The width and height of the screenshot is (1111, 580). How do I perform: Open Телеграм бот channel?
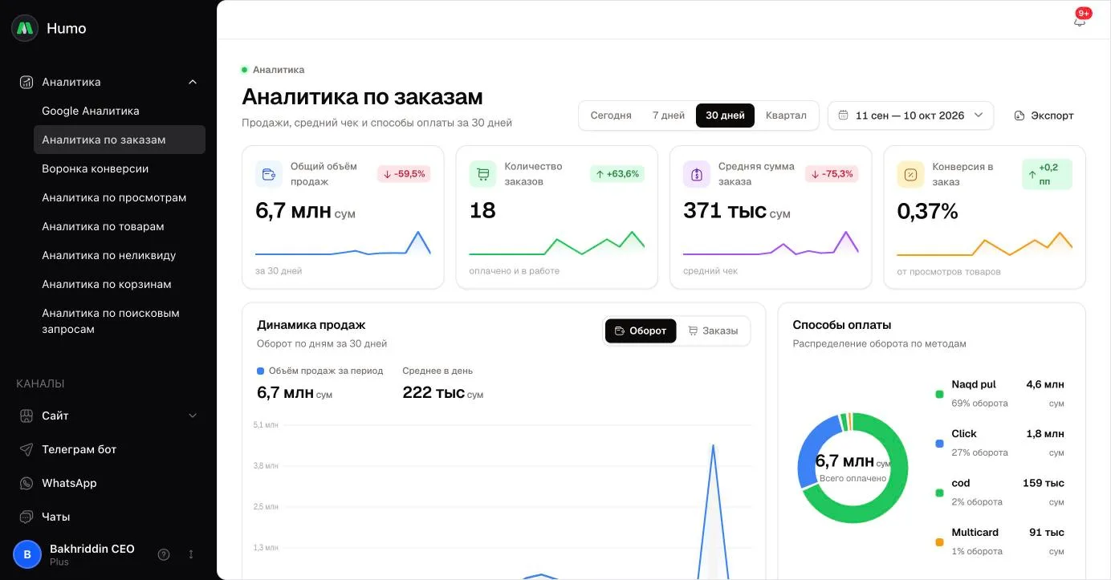coord(108,449)
